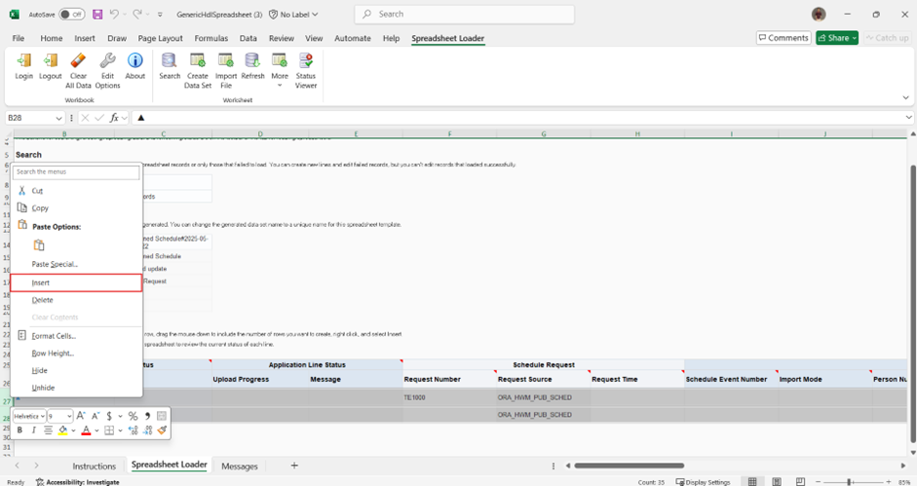The image size is (917, 486).
Task: Click the Share button
Action: coord(837,38)
